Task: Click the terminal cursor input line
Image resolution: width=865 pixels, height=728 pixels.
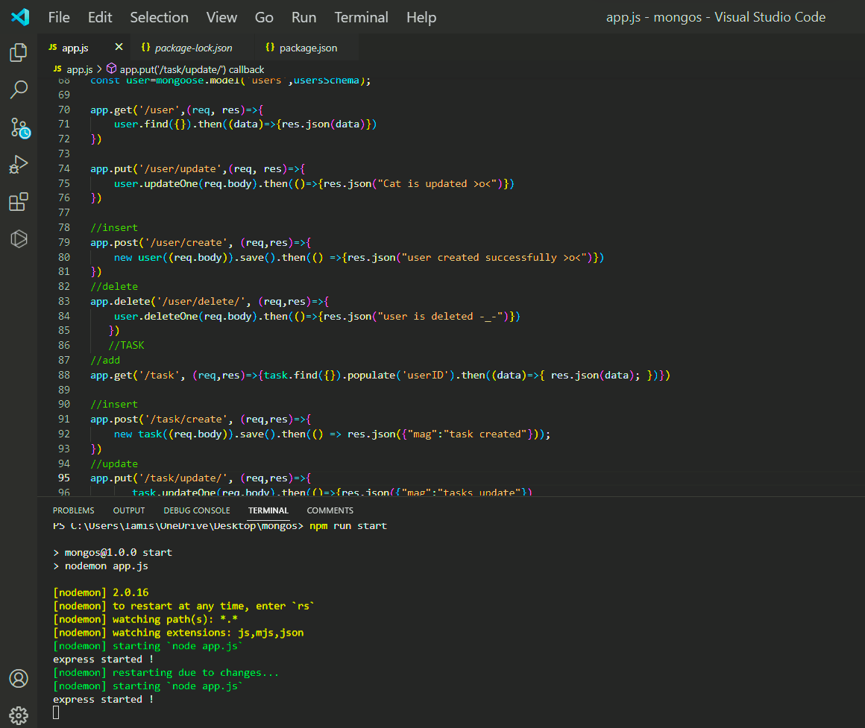Action: [x=56, y=712]
